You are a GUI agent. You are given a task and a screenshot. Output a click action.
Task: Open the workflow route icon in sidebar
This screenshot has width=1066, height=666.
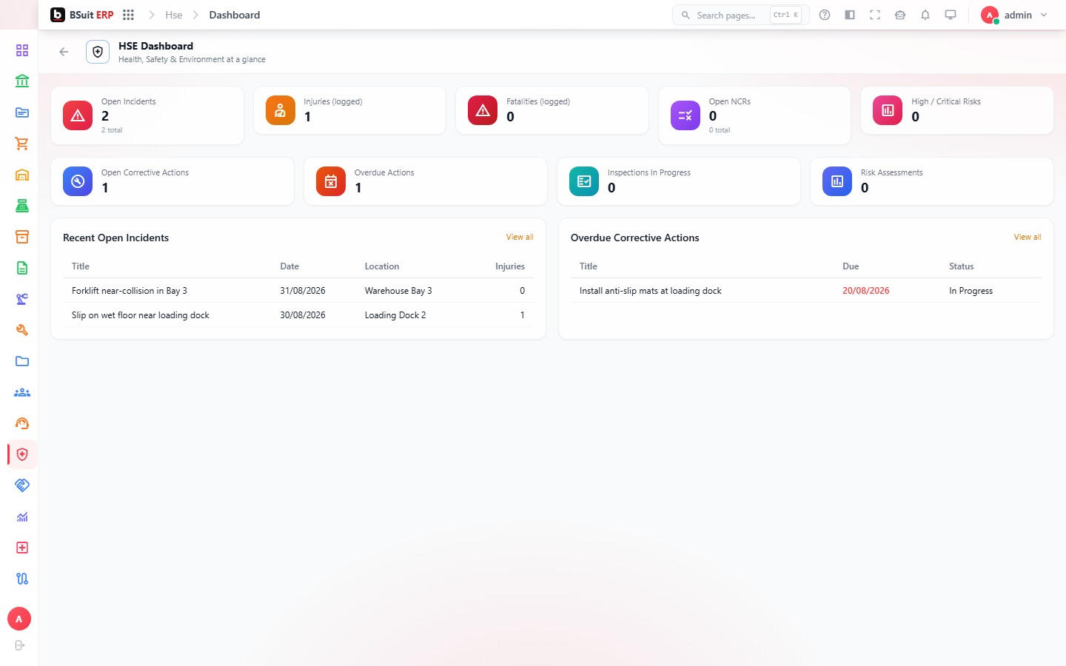(22, 579)
